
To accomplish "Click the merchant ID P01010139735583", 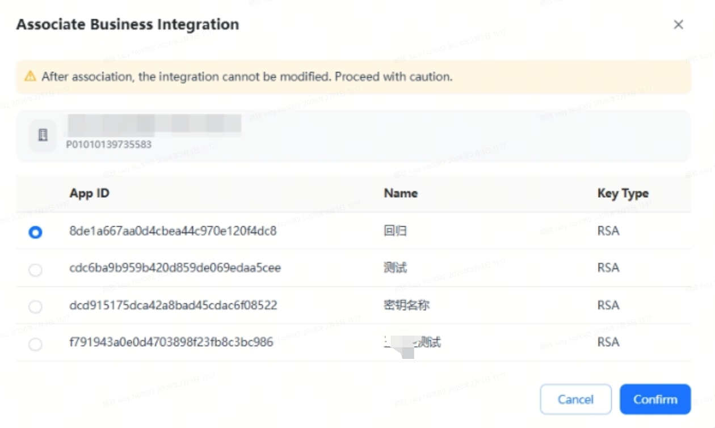I will coord(109,145).
